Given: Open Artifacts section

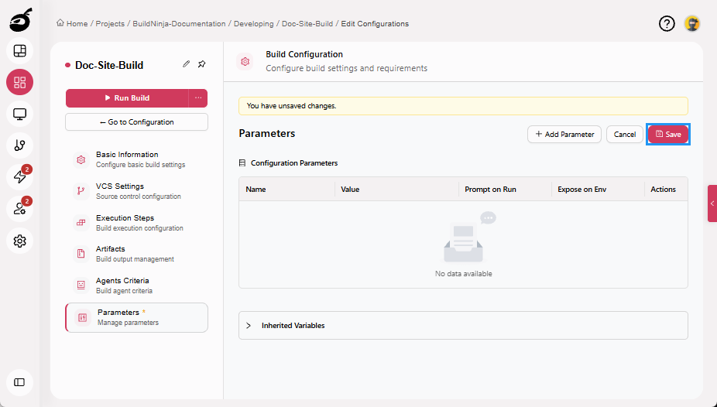Looking at the screenshot, I should click(137, 254).
